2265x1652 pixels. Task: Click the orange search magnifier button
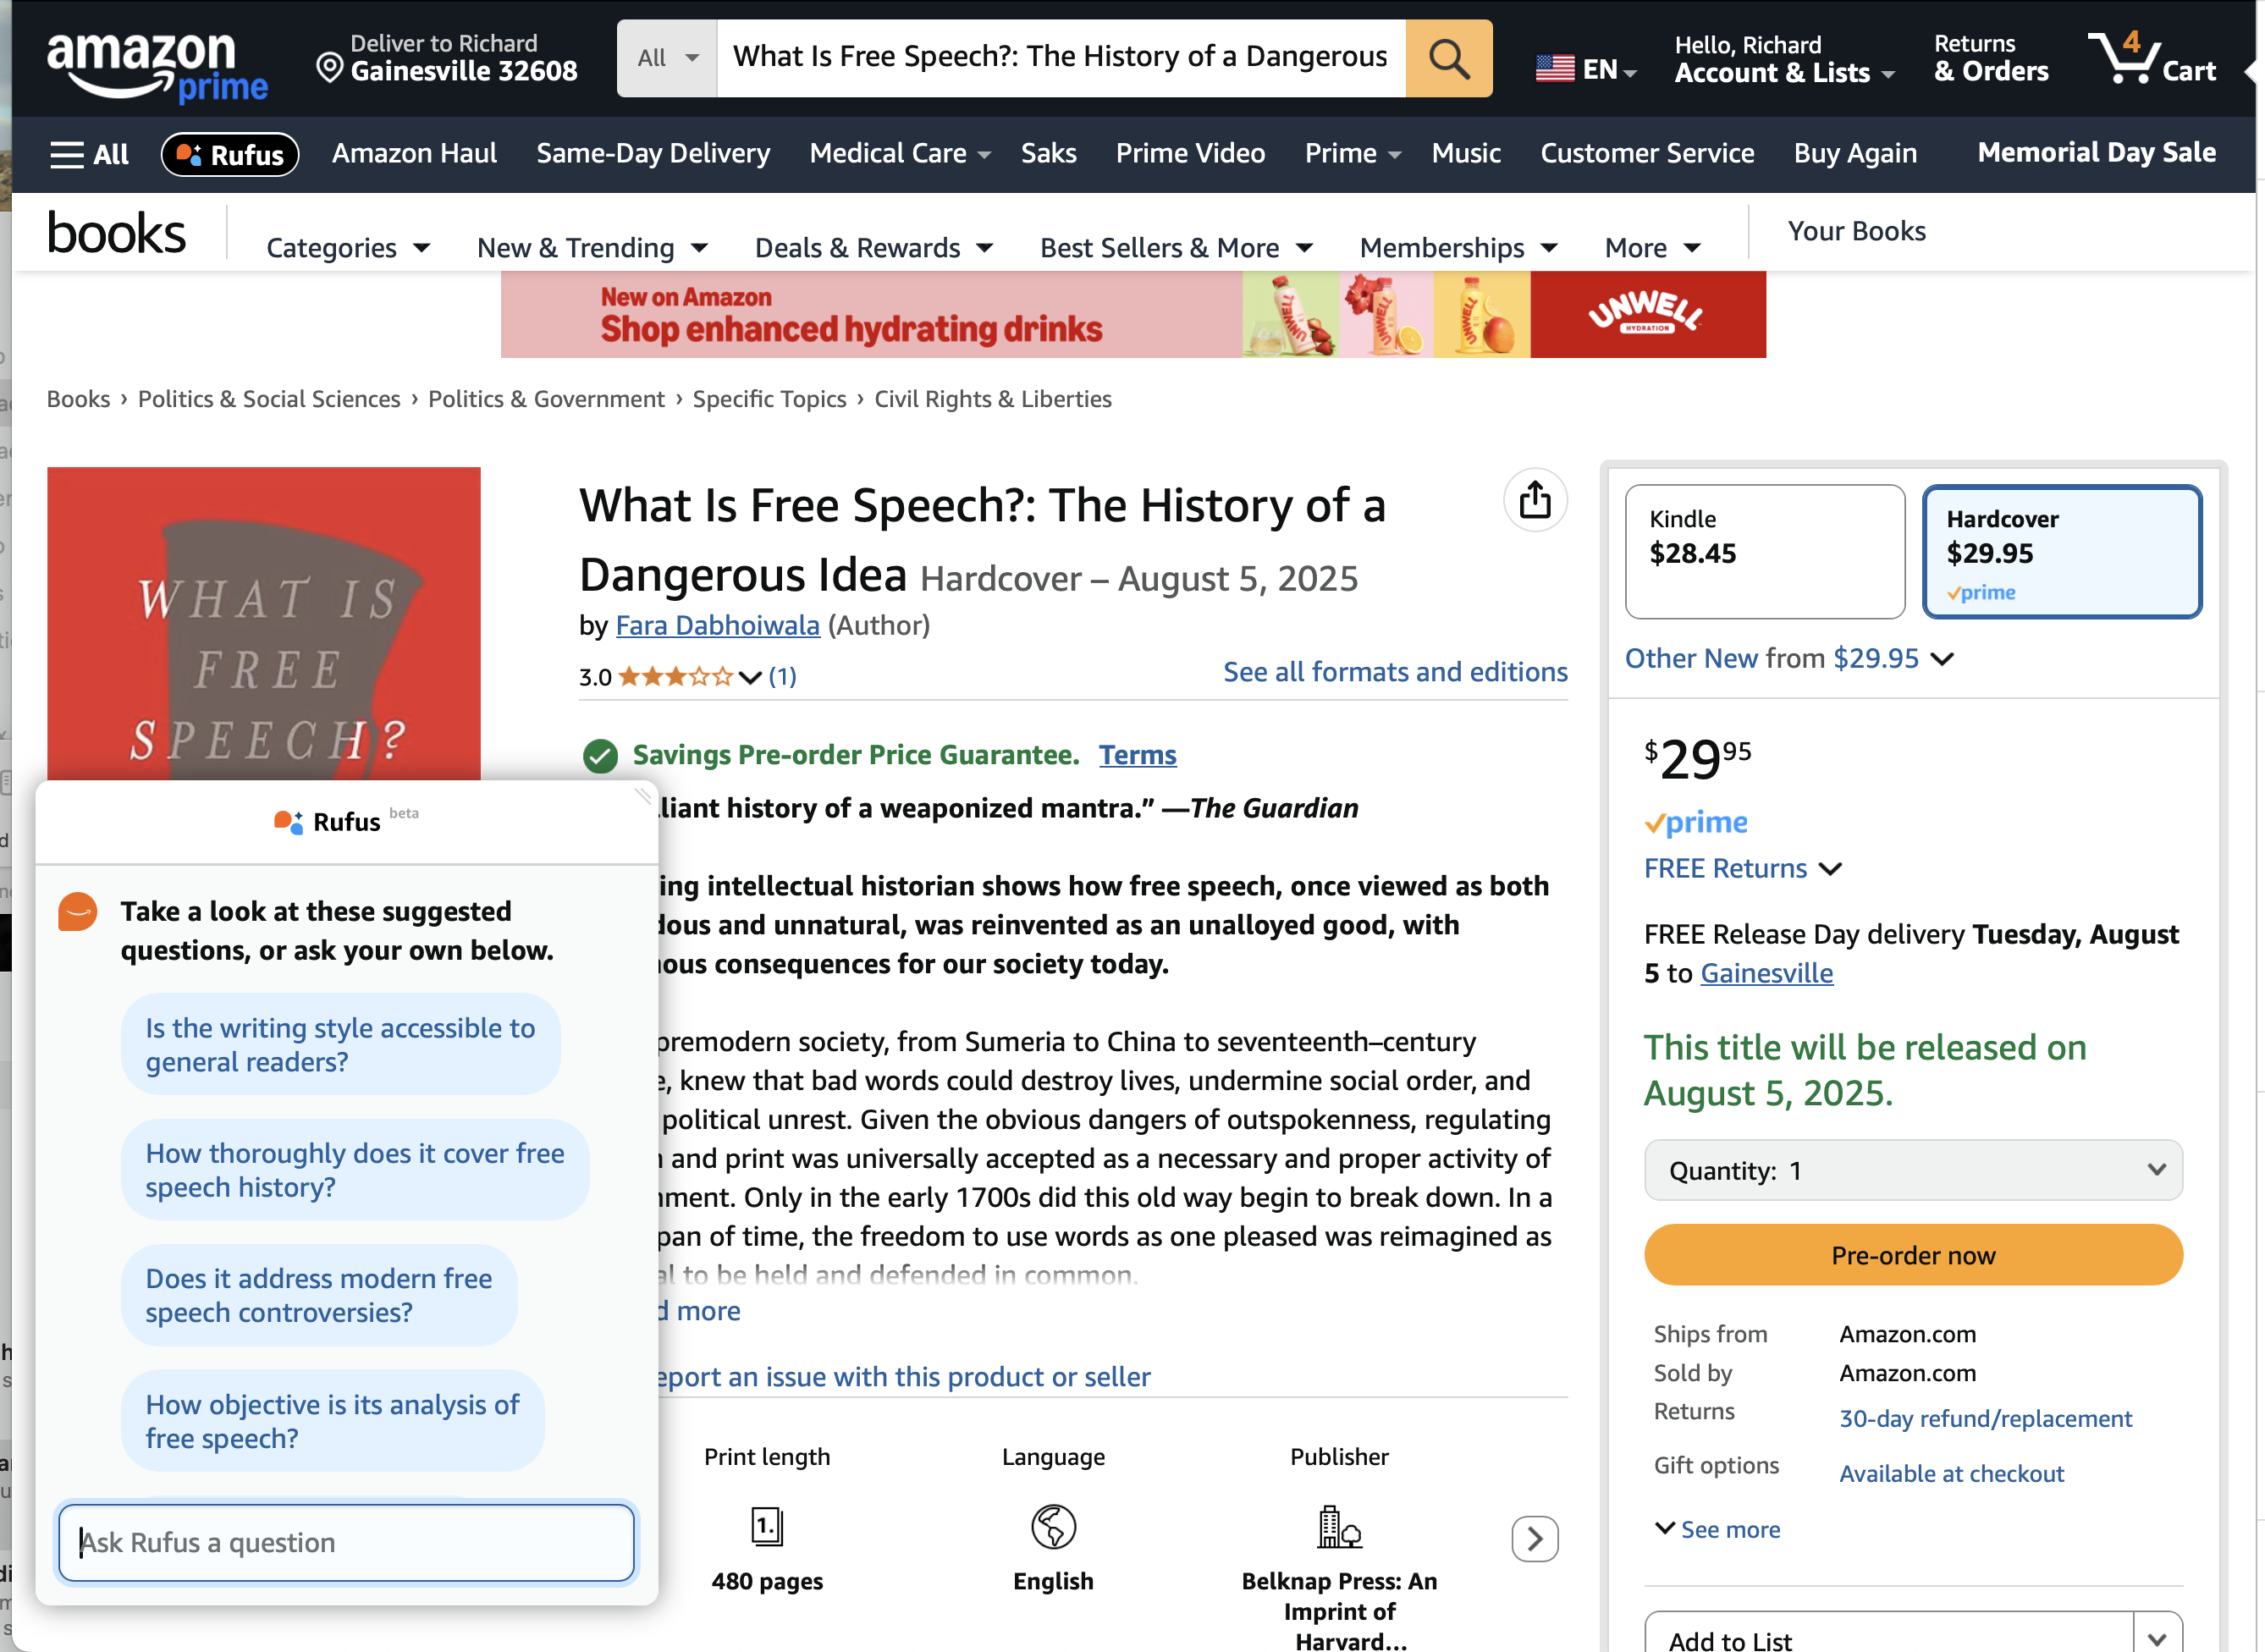(1448, 58)
